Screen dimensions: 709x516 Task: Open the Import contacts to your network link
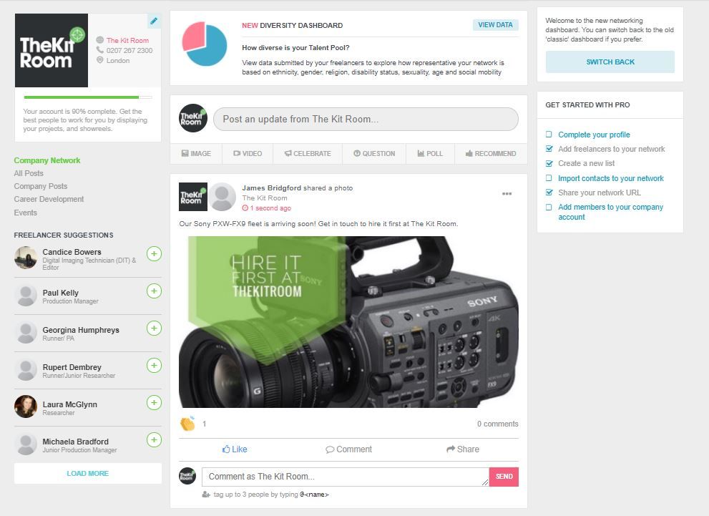611,178
